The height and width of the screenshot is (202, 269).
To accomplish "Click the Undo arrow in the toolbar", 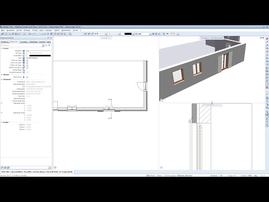I will 30,34.
